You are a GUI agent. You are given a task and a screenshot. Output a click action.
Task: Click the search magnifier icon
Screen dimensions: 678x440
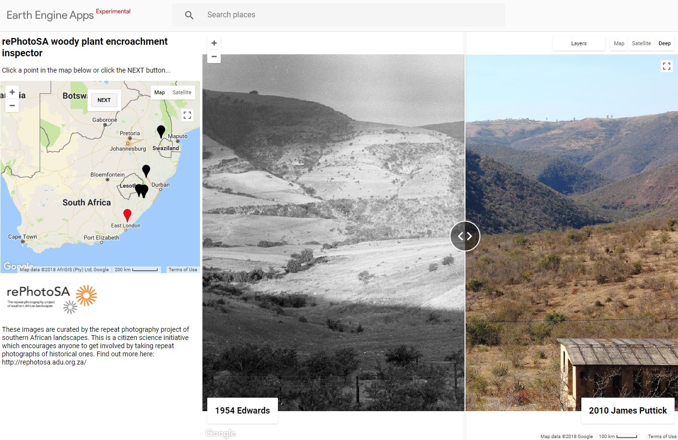pos(189,15)
